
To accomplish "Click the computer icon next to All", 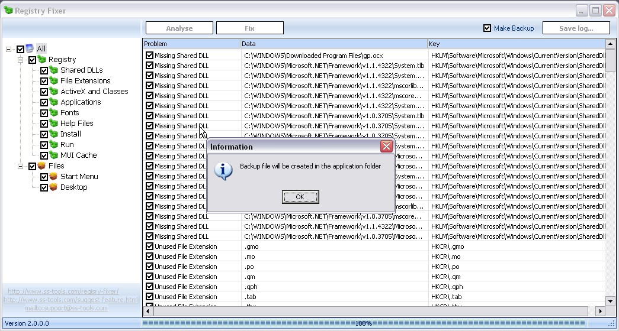I will click(30, 48).
